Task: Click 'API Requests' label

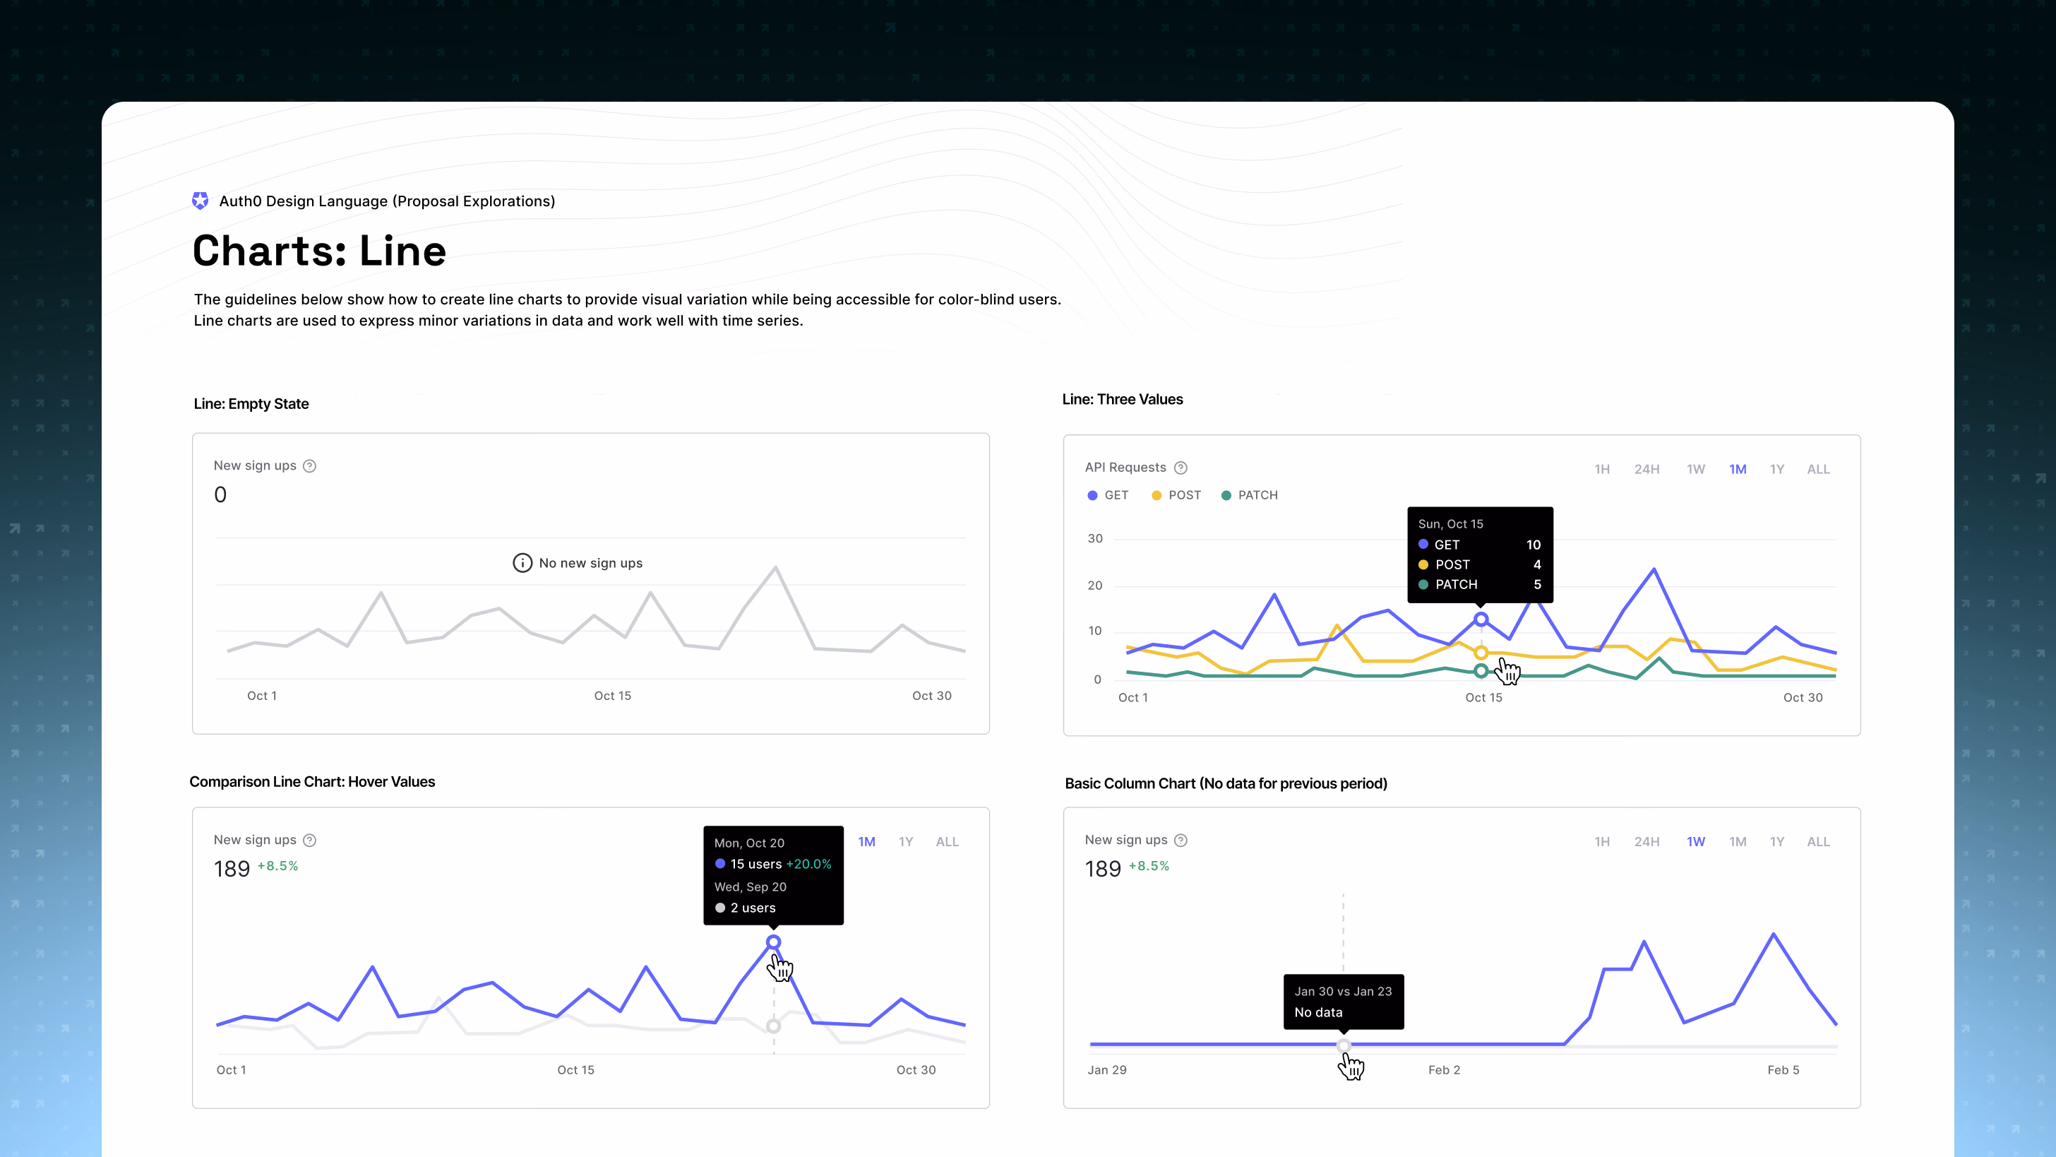Action: (1125, 468)
